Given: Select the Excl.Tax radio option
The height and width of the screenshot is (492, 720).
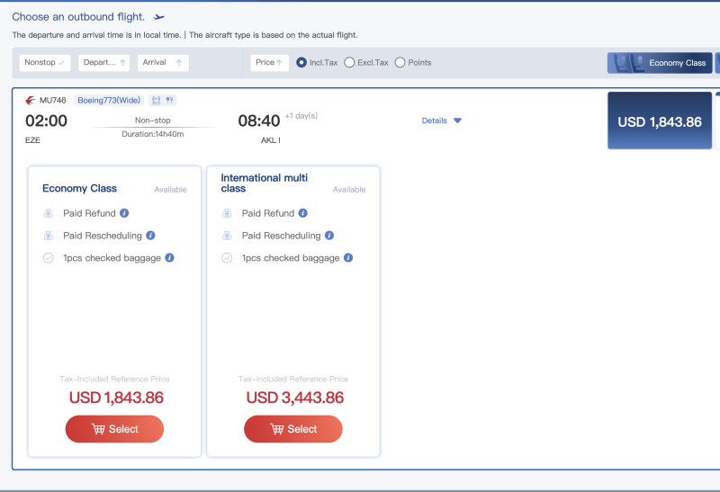Looking at the screenshot, I should (x=349, y=63).
